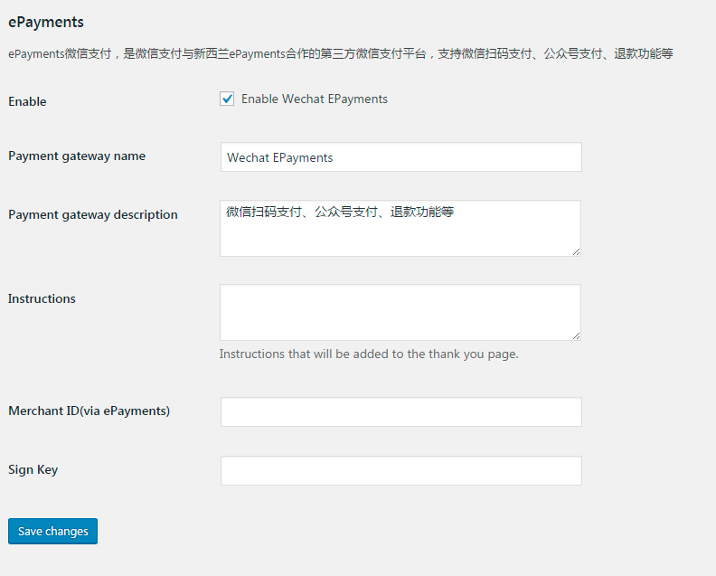Save changes with the blue button
The width and height of the screenshot is (716, 576).
pyautogui.click(x=52, y=531)
